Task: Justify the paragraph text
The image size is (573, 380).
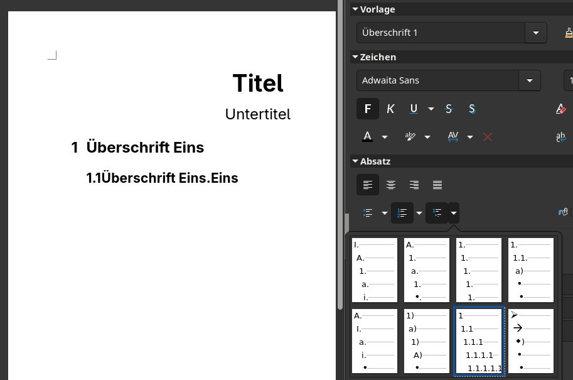Action: tap(437, 185)
